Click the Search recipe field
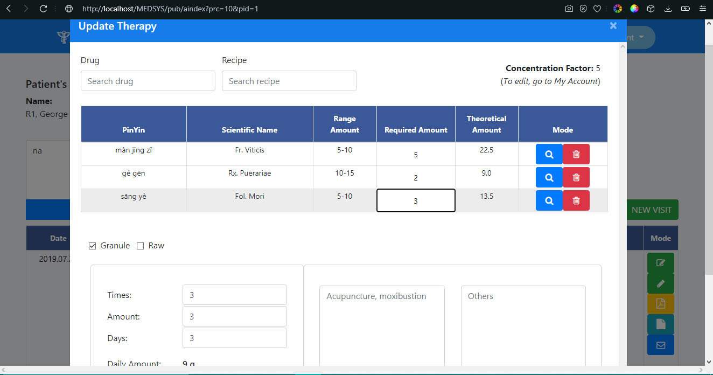 tap(289, 81)
